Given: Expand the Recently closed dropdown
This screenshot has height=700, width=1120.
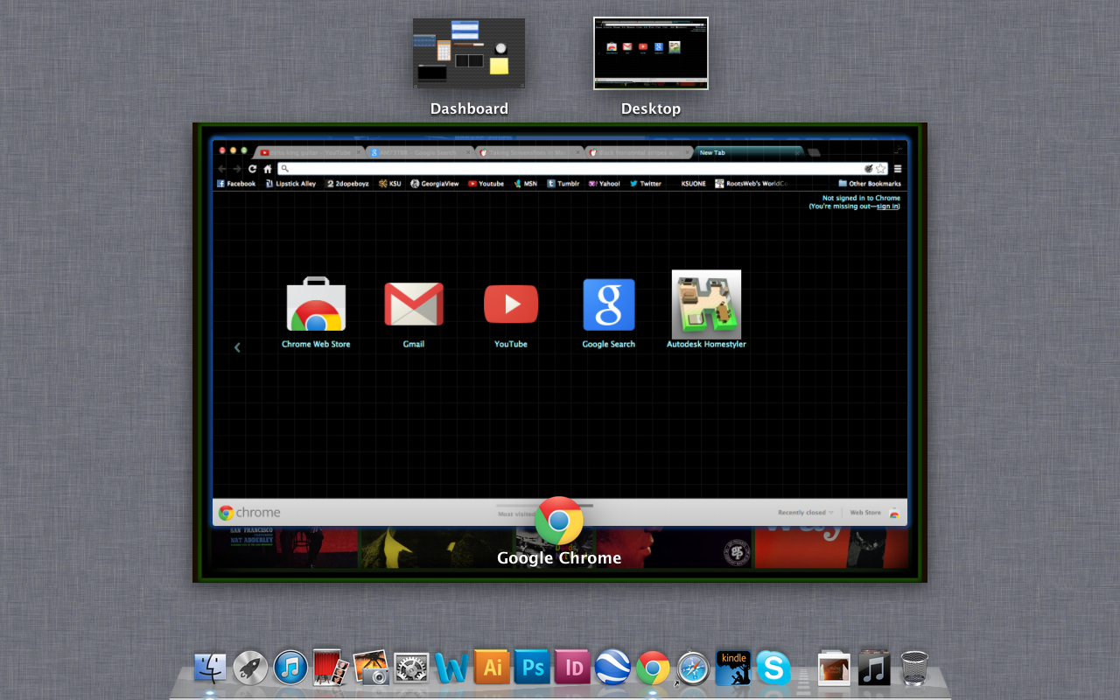Looking at the screenshot, I should tap(806, 513).
